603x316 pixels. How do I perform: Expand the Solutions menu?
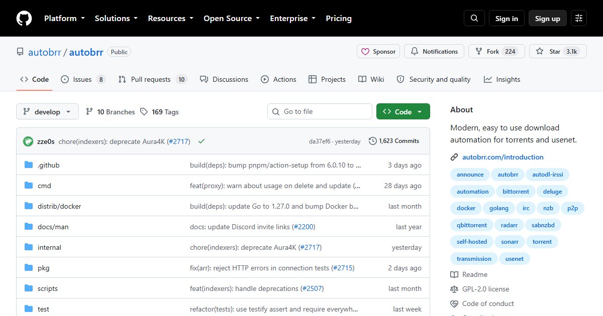pos(116,19)
